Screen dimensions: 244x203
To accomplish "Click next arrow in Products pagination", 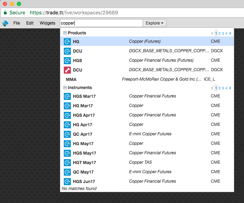I will tap(230, 33).
